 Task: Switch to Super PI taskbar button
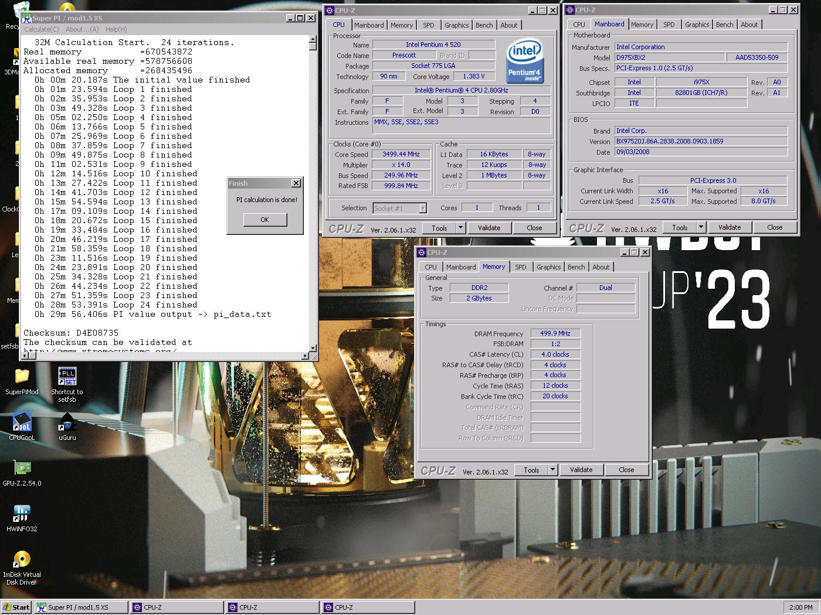(x=81, y=607)
